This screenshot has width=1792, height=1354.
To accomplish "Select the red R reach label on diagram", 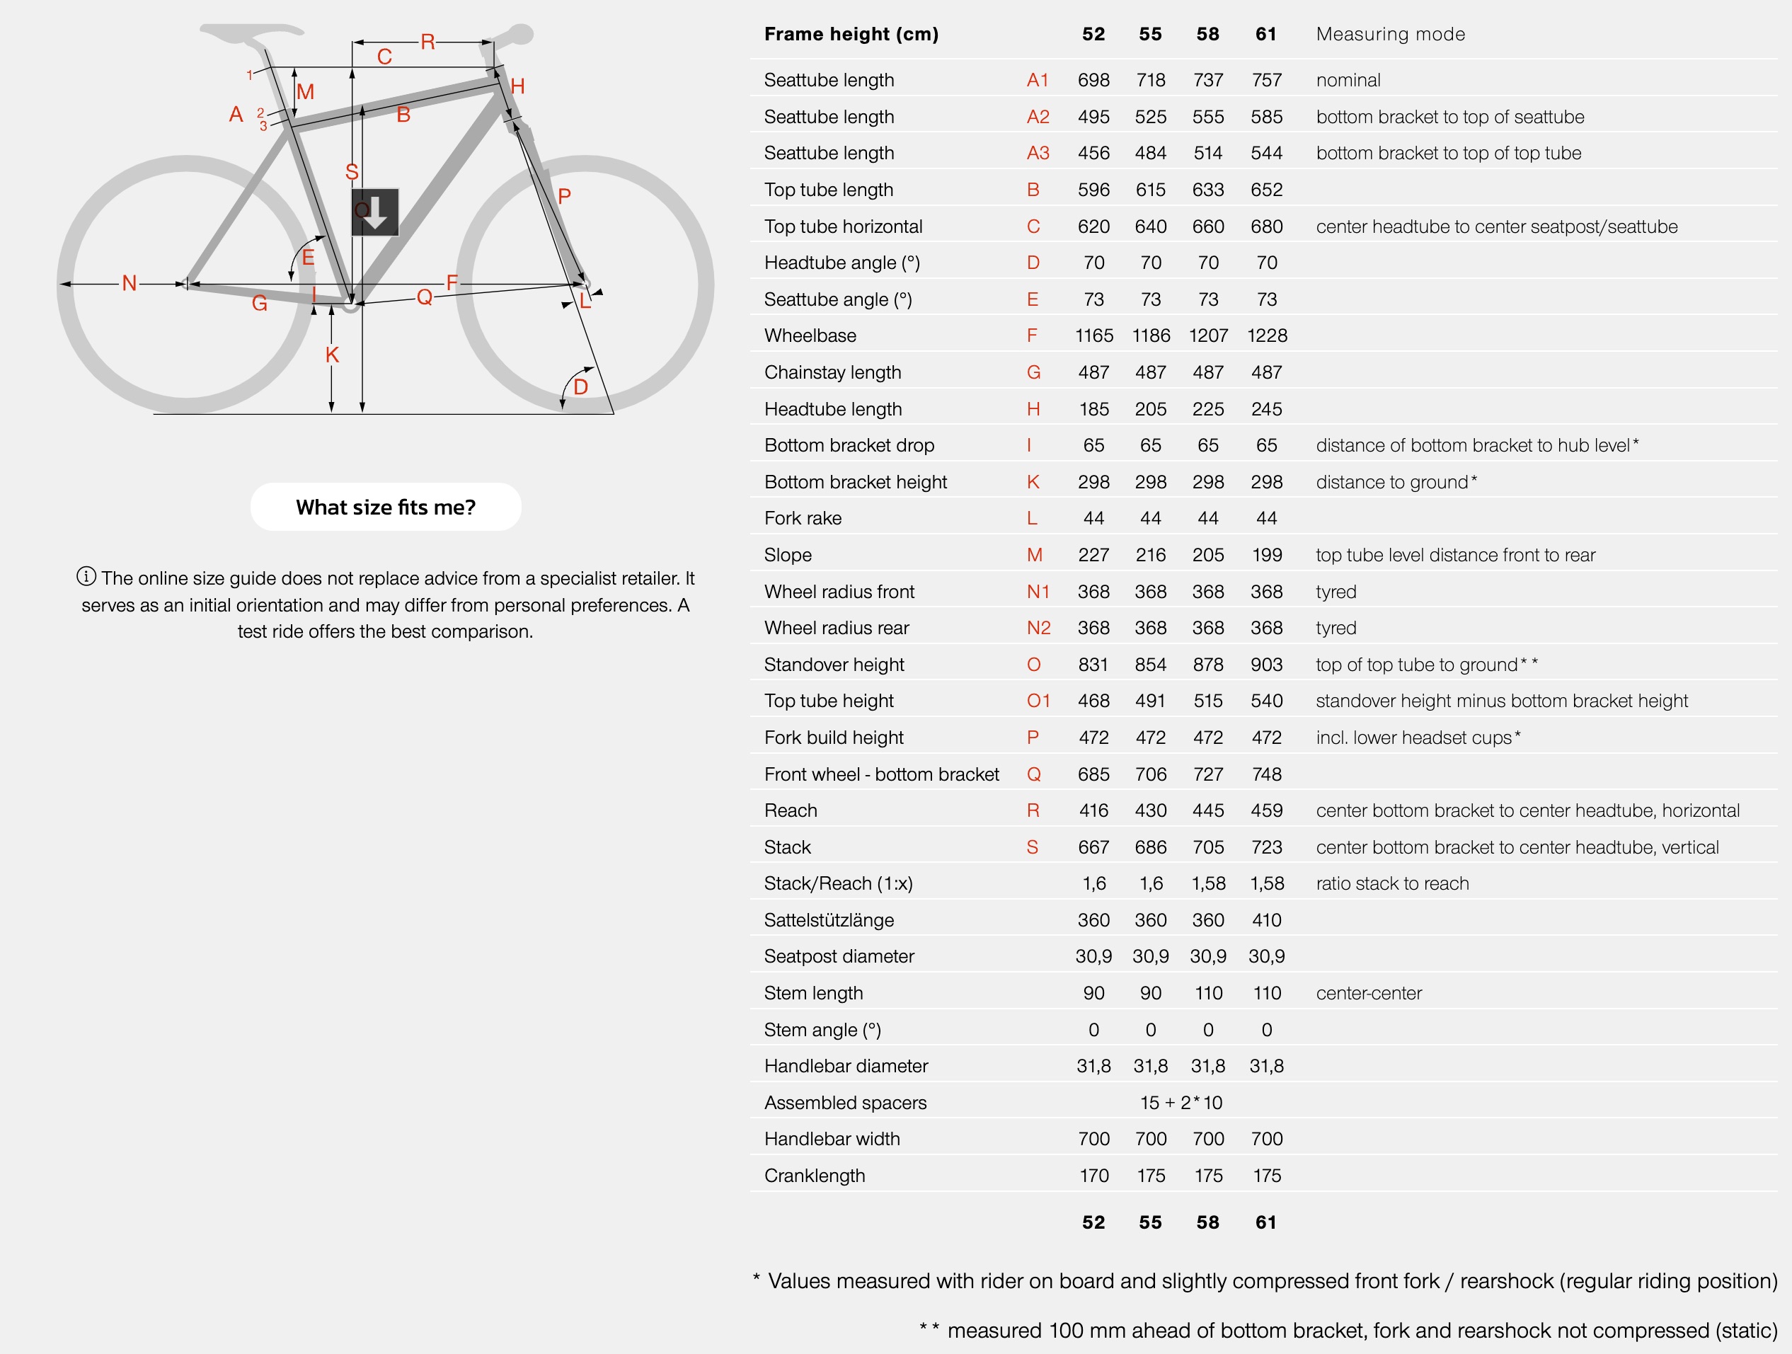I will pos(427,42).
